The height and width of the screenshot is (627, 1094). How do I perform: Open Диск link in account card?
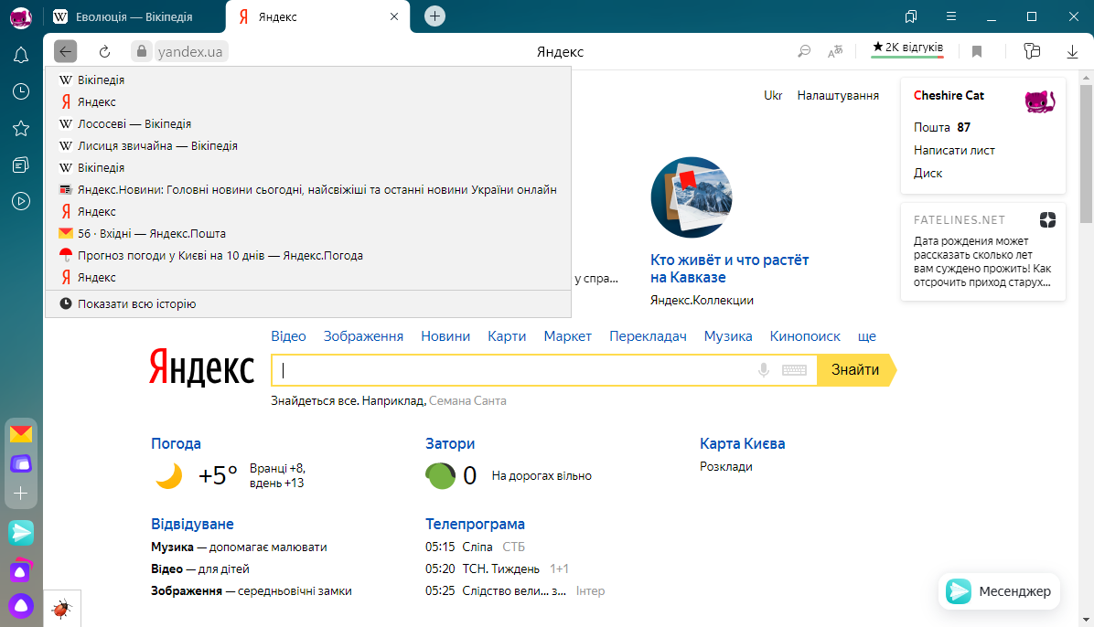pyautogui.click(x=928, y=174)
